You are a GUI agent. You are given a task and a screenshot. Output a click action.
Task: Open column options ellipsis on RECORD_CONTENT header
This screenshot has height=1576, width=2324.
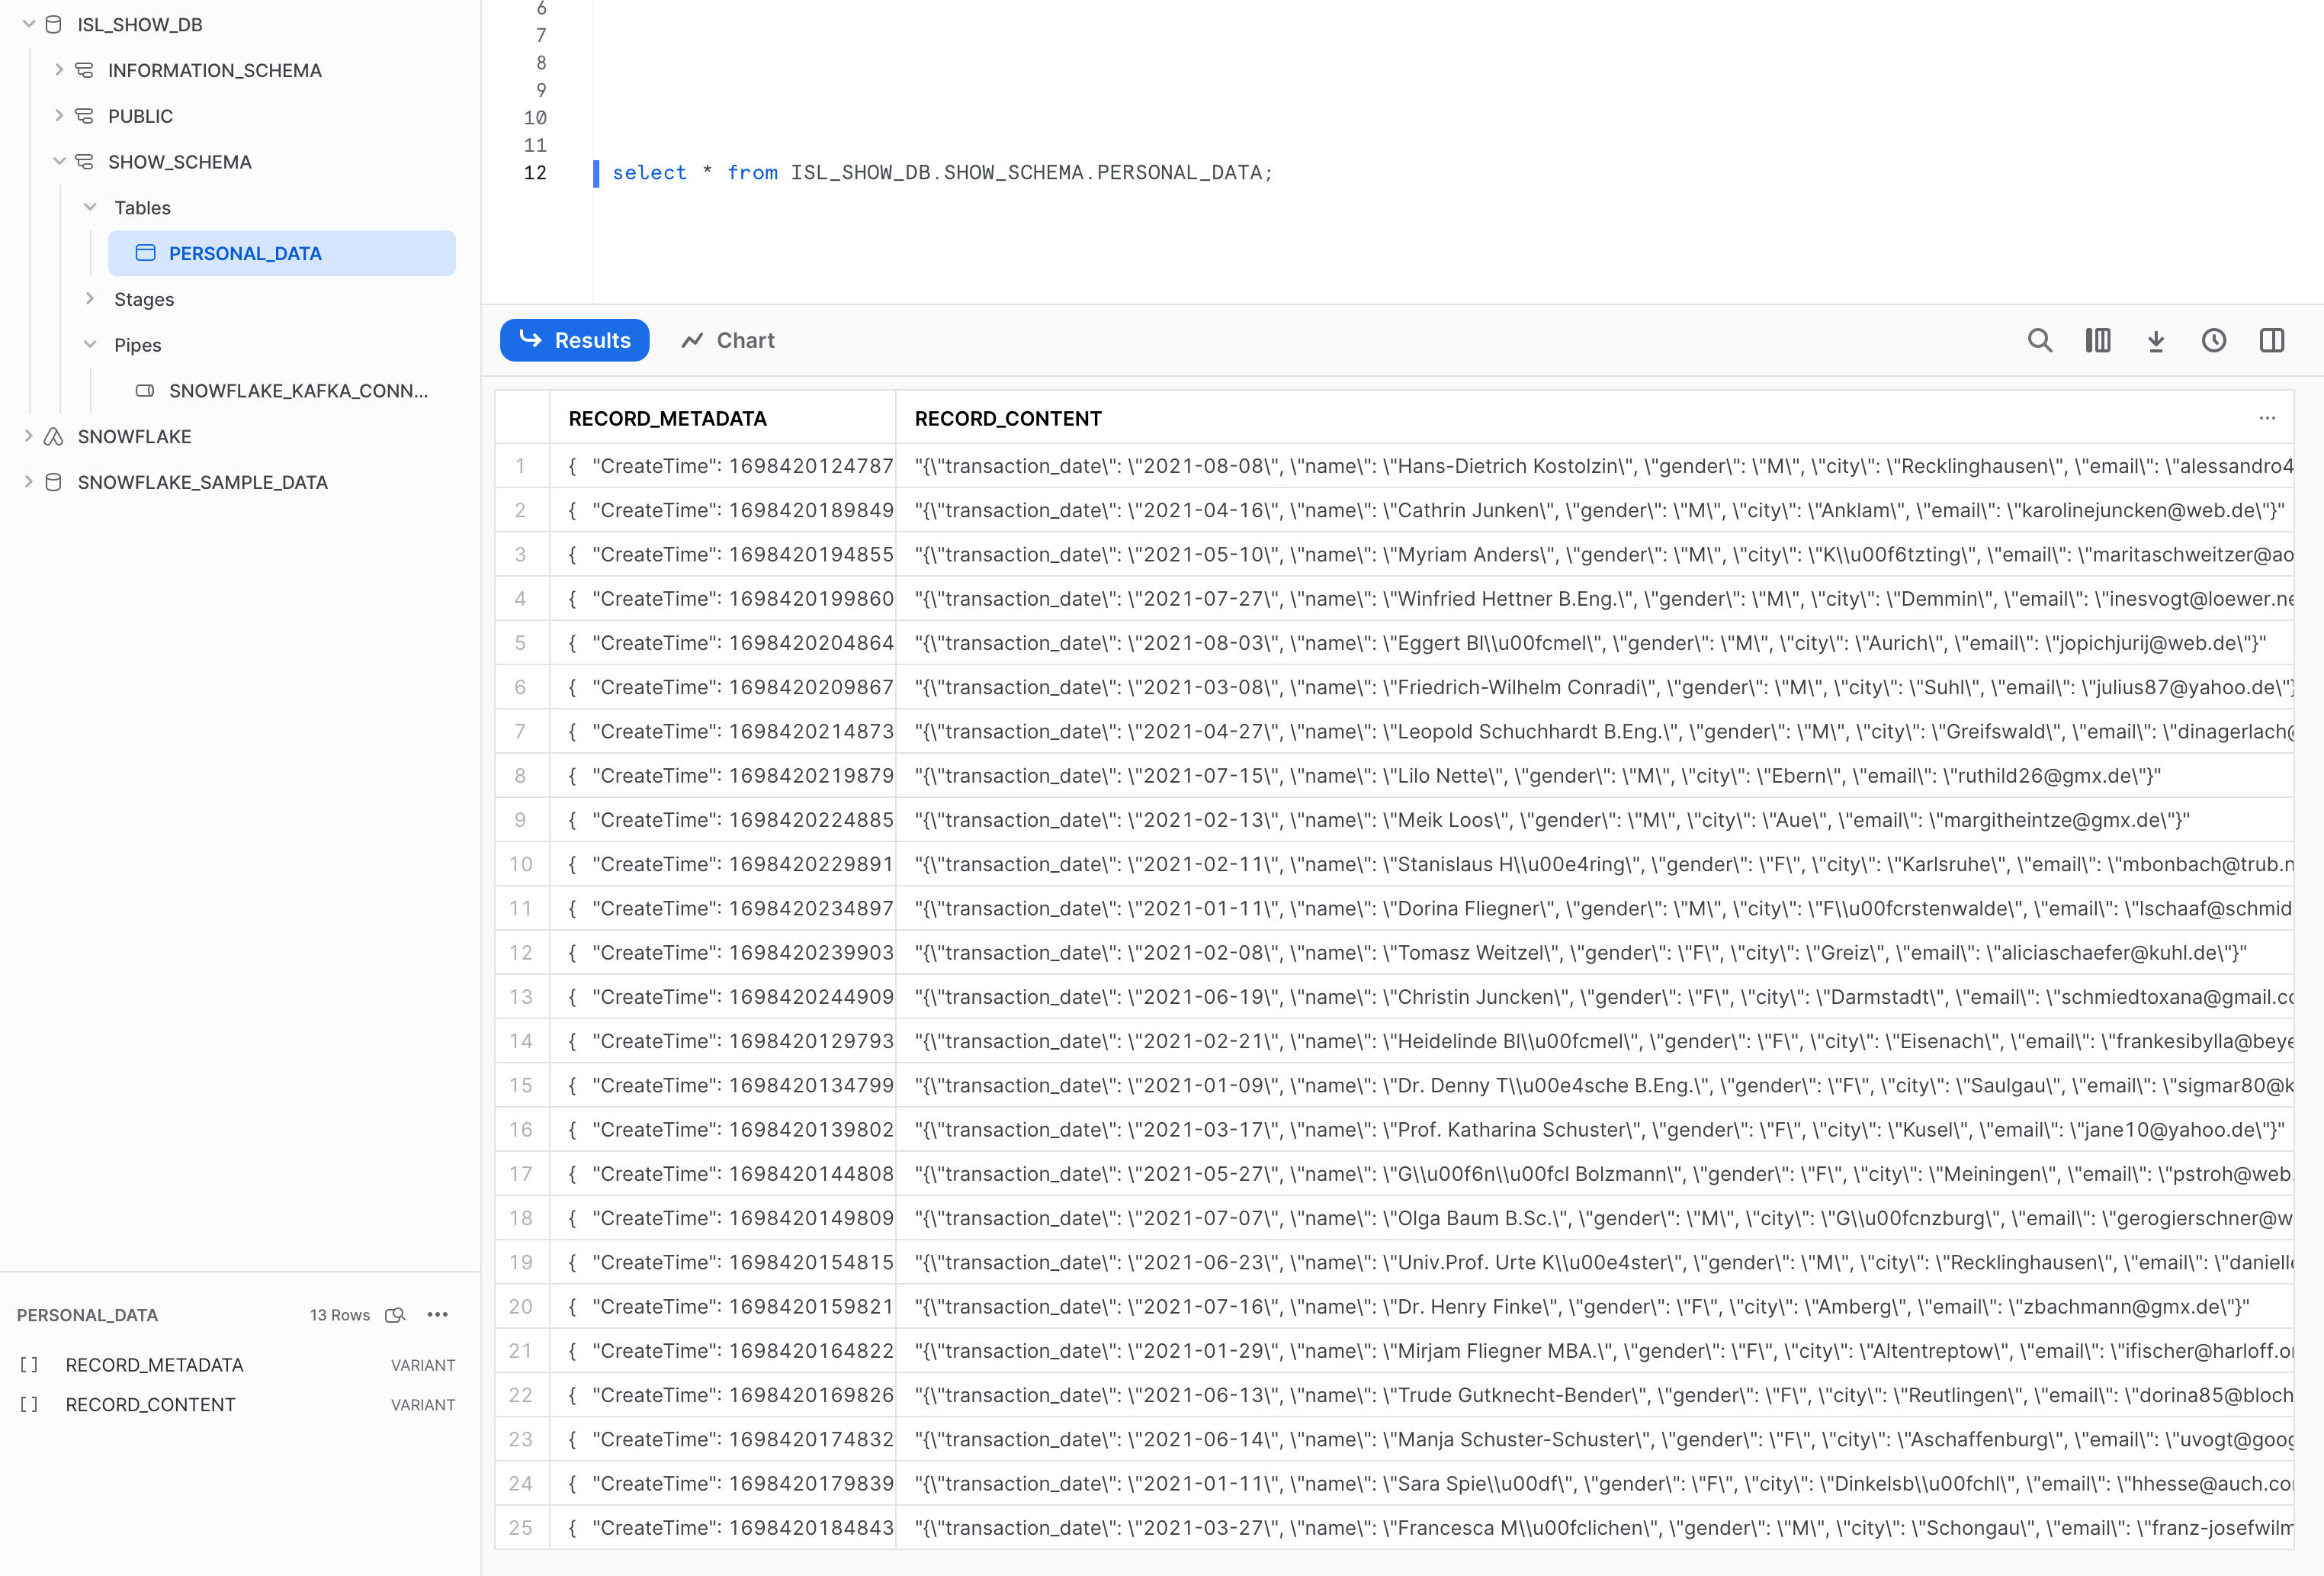[2267, 418]
